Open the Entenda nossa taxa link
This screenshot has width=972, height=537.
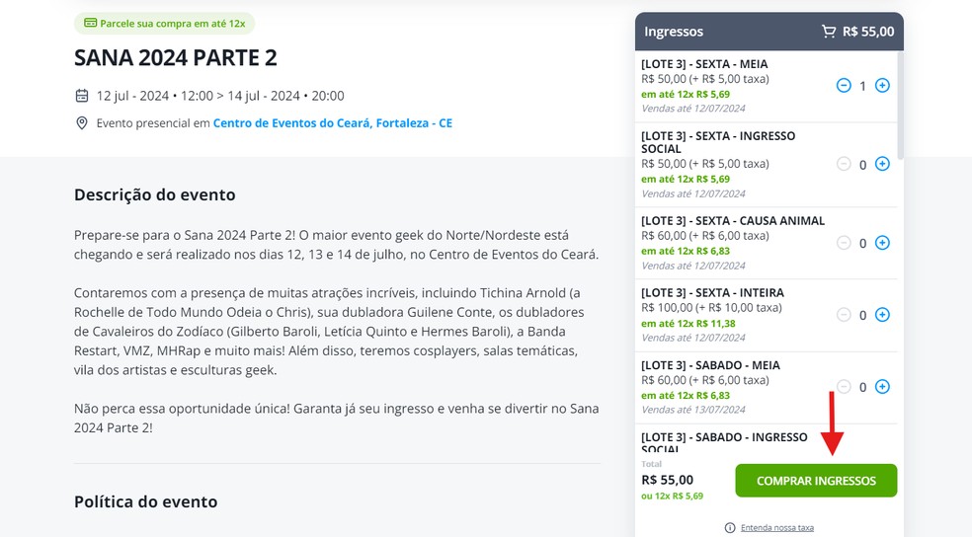coord(776,528)
